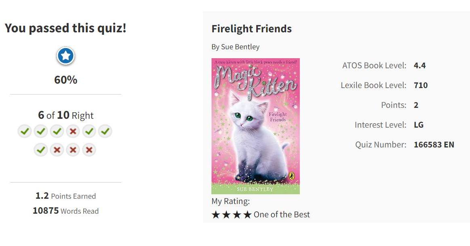
Task: Open the Magic Kitten book cover
Action: point(256,126)
